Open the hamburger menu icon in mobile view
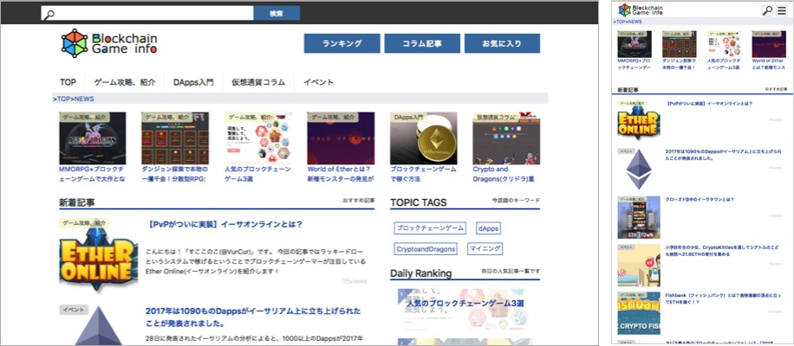This screenshot has width=794, height=346. (x=781, y=10)
